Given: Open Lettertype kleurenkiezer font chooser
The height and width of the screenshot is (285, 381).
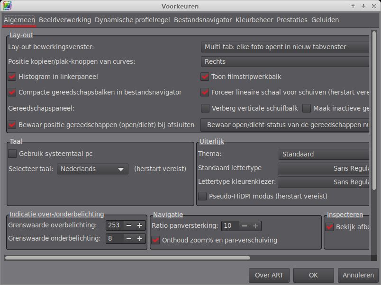Looking at the screenshot, I should point(323,182).
